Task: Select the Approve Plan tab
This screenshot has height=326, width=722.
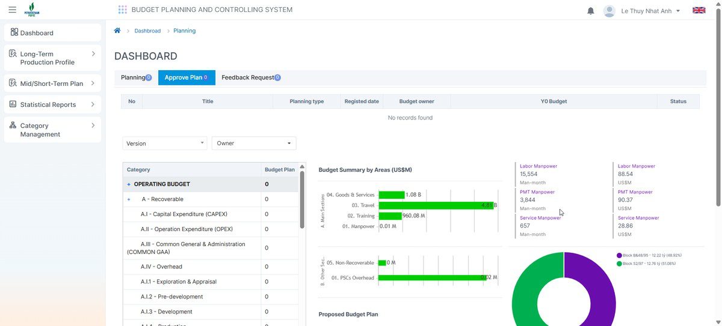Action: [x=187, y=77]
